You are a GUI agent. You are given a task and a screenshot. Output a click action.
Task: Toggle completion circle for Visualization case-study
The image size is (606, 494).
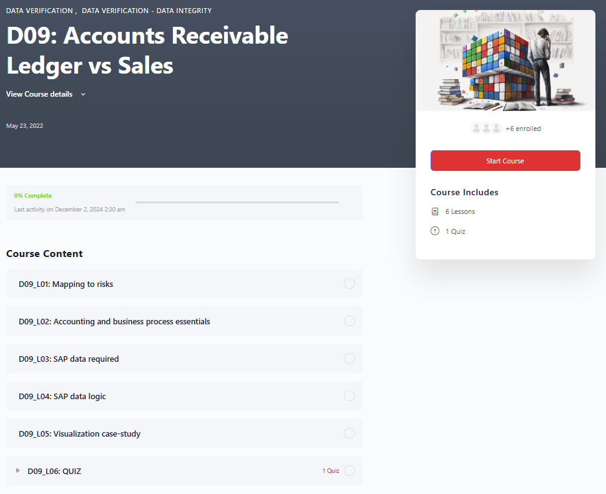(349, 433)
